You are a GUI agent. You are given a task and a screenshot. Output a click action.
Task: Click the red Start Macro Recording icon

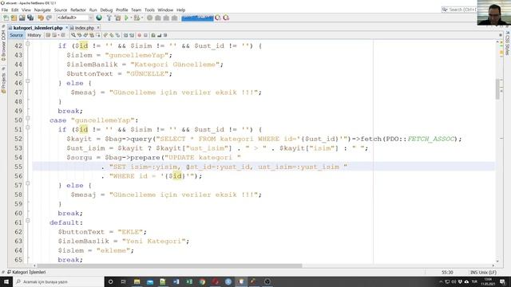pyautogui.click(x=140, y=35)
